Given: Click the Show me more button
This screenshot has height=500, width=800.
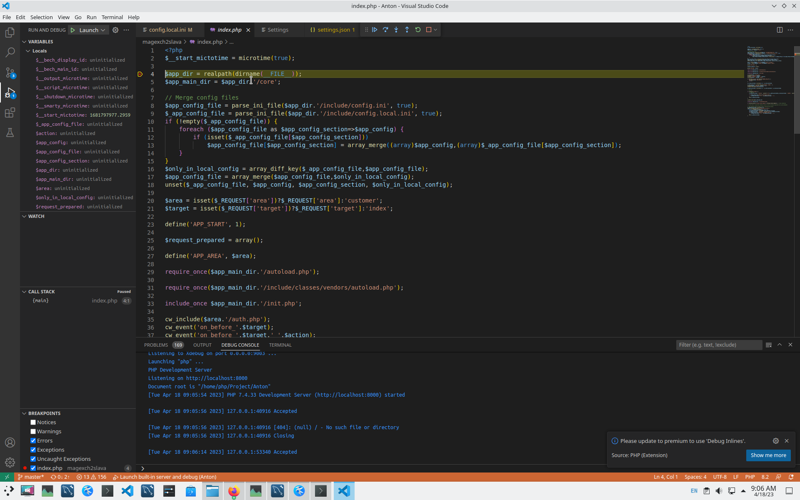Looking at the screenshot, I should point(768,455).
